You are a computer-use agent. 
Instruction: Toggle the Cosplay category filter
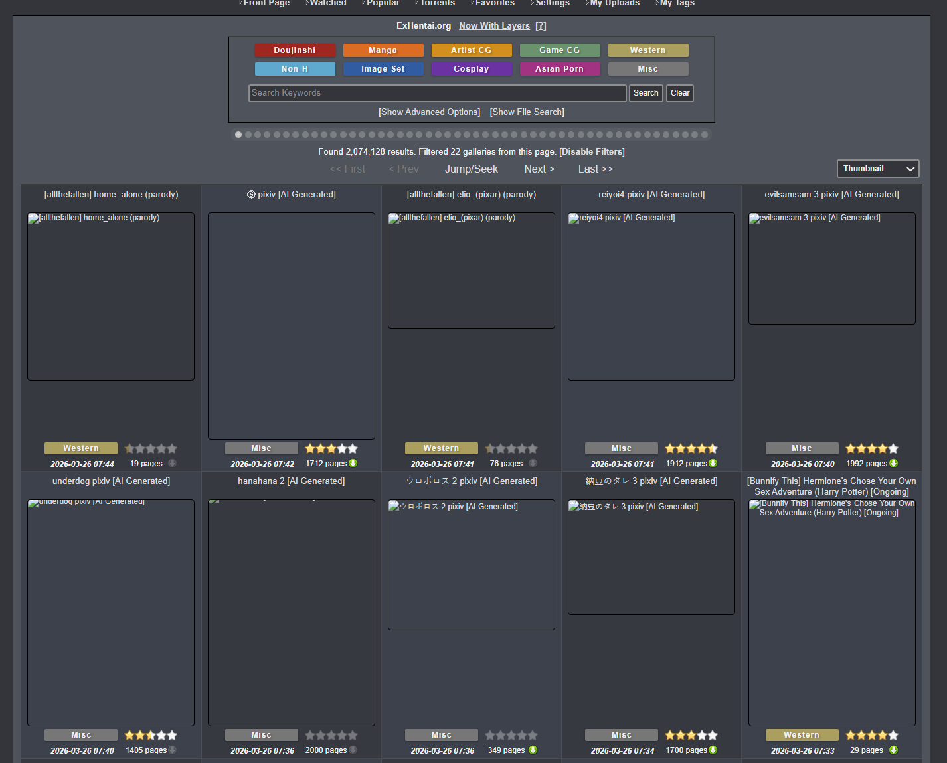tap(472, 69)
